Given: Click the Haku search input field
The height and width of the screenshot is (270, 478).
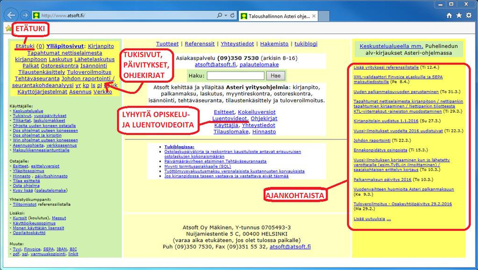Looking at the screenshot, I should point(235,76).
